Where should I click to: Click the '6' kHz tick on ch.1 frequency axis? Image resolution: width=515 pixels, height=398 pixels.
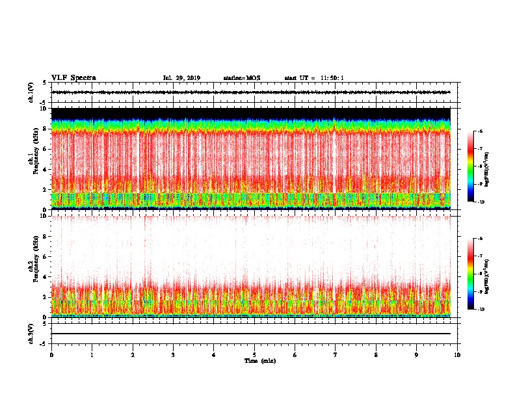(46, 149)
